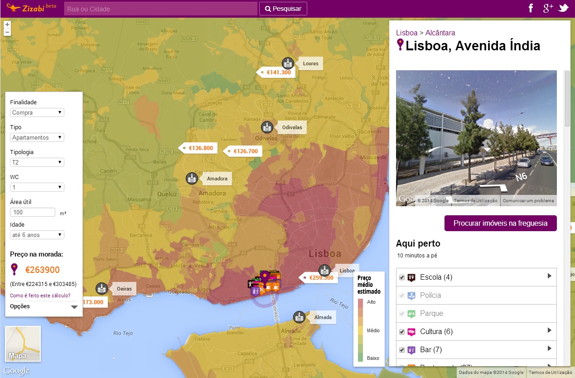Click the €136.800 price label
This screenshot has height=378, width=575.
click(198, 148)
